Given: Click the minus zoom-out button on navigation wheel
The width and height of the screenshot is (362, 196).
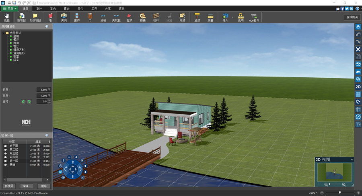Looking at the screenshot, I should tap(69, 157).
